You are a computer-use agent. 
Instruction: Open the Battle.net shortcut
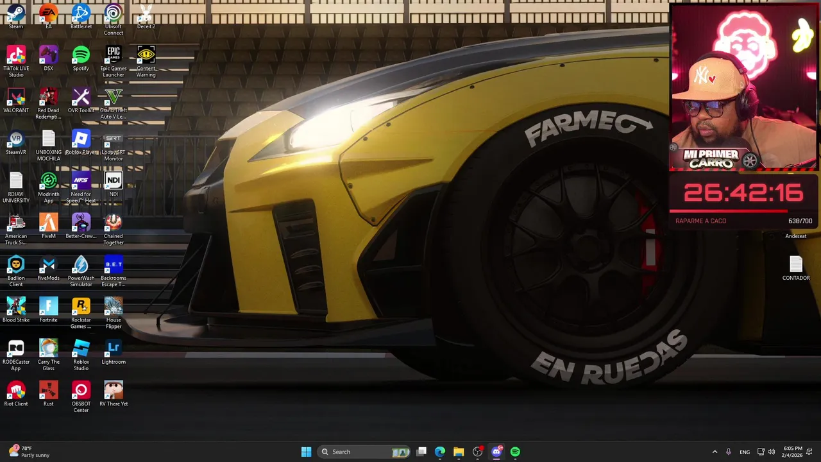pos(81,16)
